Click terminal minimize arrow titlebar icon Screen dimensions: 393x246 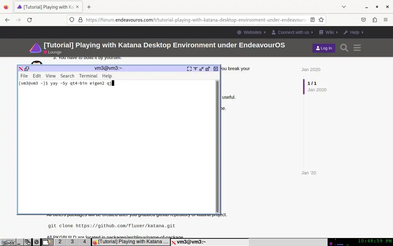pos(202,69)
